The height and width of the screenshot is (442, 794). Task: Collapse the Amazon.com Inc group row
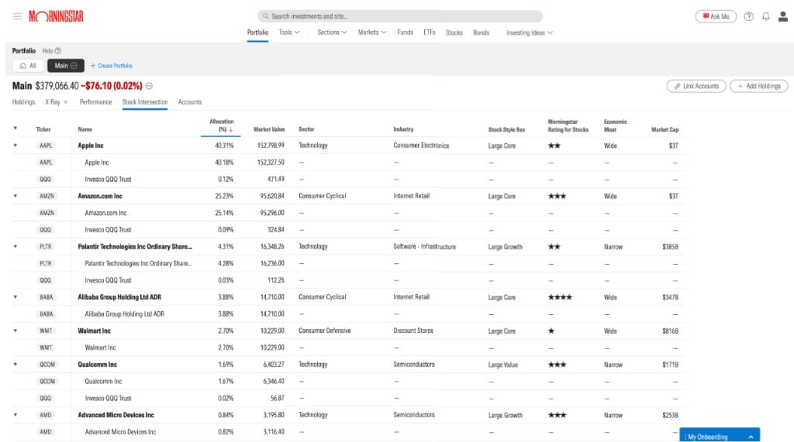(16, 196)
